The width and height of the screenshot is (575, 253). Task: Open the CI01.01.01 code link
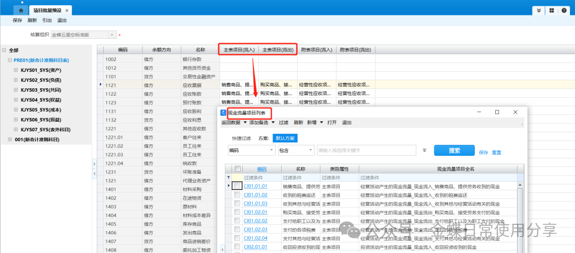[x=255, y=186]
